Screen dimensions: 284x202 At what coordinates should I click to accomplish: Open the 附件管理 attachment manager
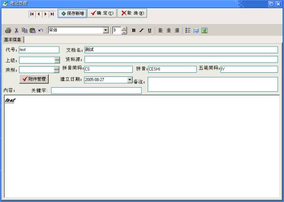click(x=34, y=79)
